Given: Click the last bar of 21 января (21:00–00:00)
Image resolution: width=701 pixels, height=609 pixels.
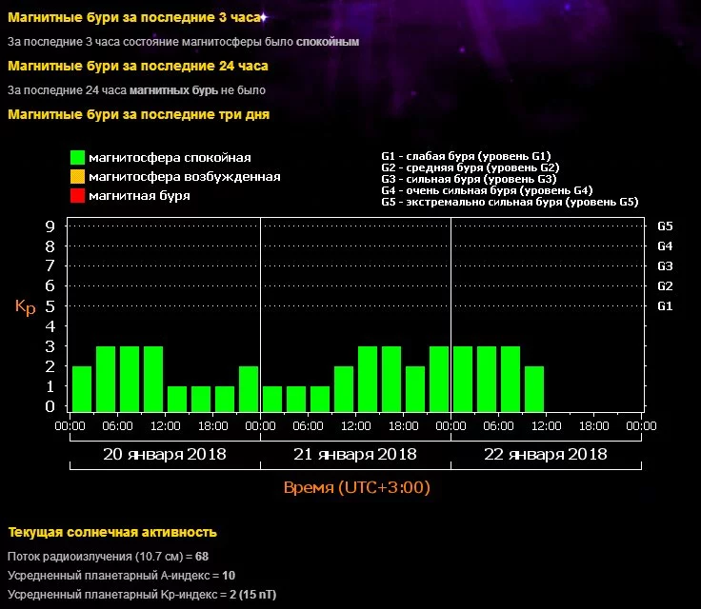Looking at the screenshot, I should point(439,379).
